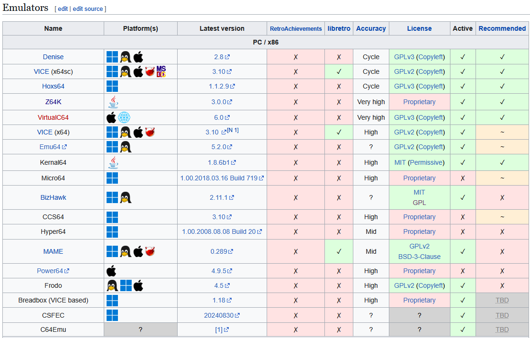Open Hyper64 1.00.2008.08.08 Build 20 link

(x=222, y=231)
